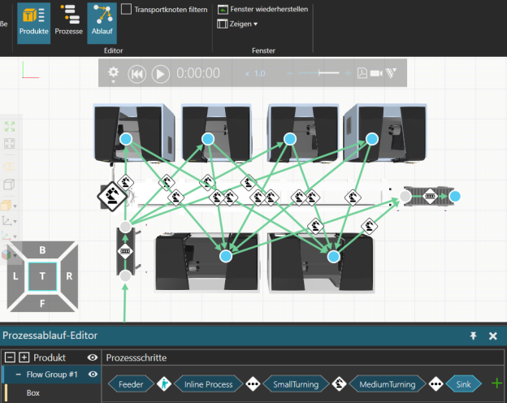Click the filter funnel icon in the simulation bar
This screenshot has height=403, width=507.
(391, 73)
